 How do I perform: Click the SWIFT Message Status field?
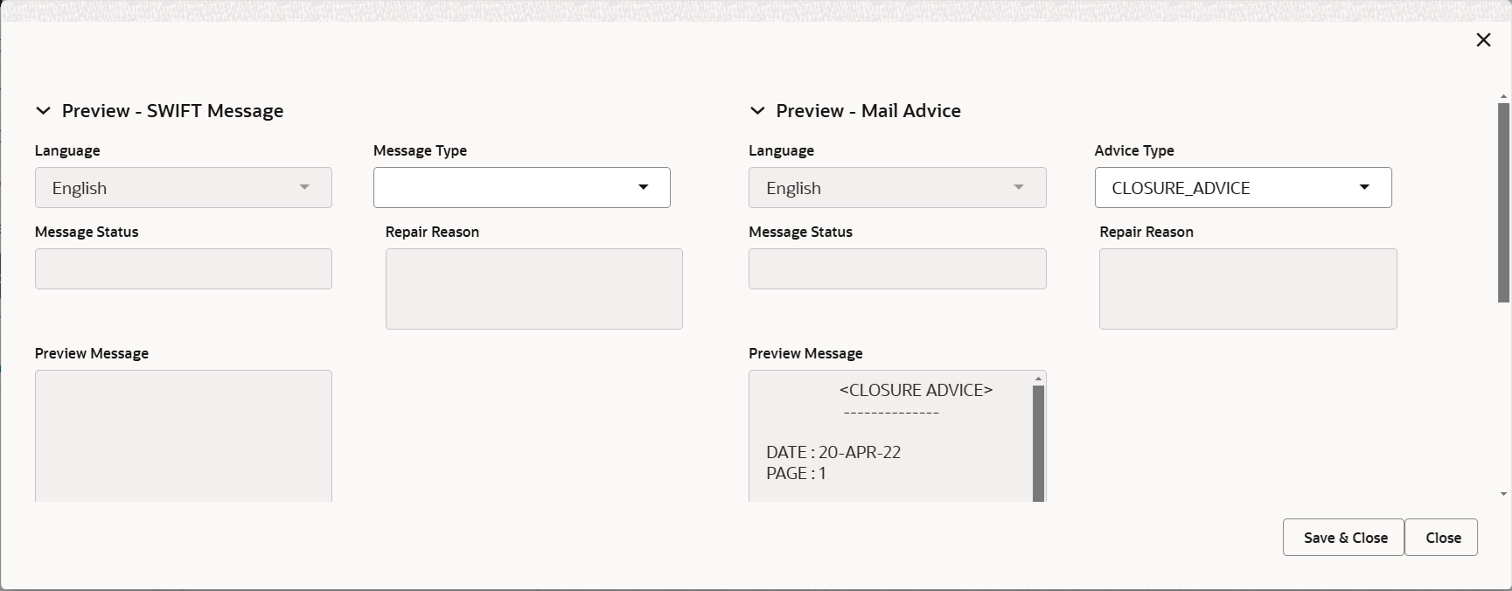184,268
